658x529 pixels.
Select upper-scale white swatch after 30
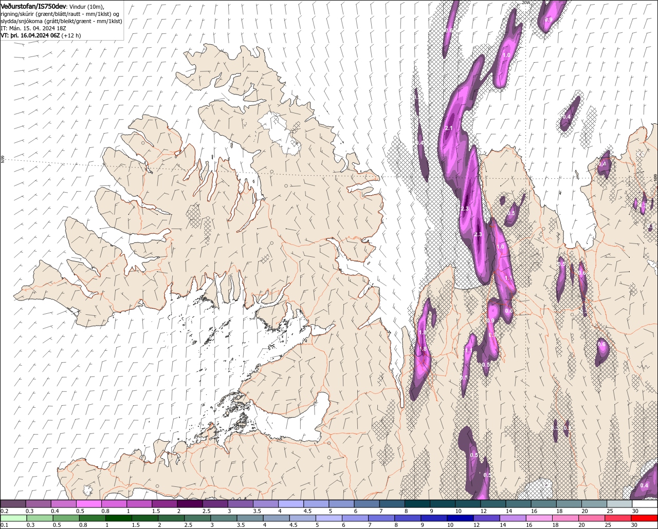coord(645,504)
